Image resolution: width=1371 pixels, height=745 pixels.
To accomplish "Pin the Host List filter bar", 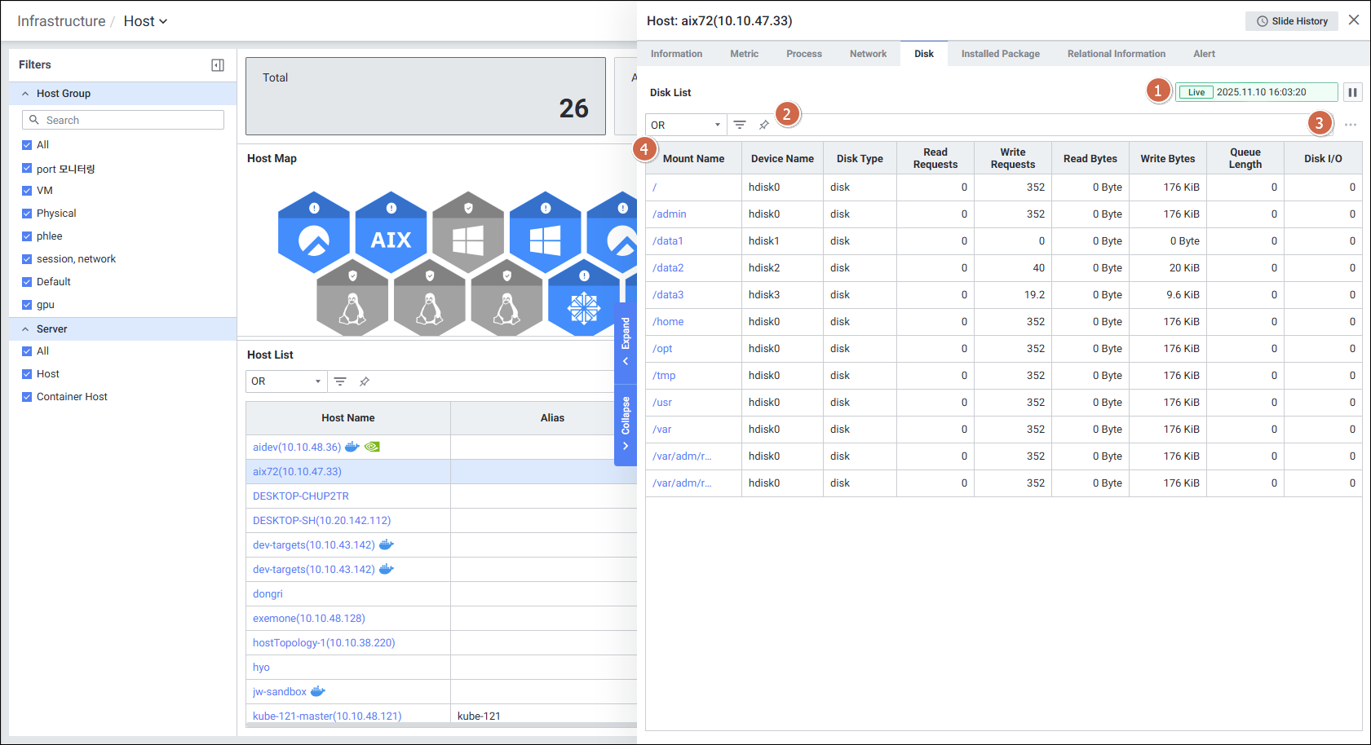I will (365, 381).
